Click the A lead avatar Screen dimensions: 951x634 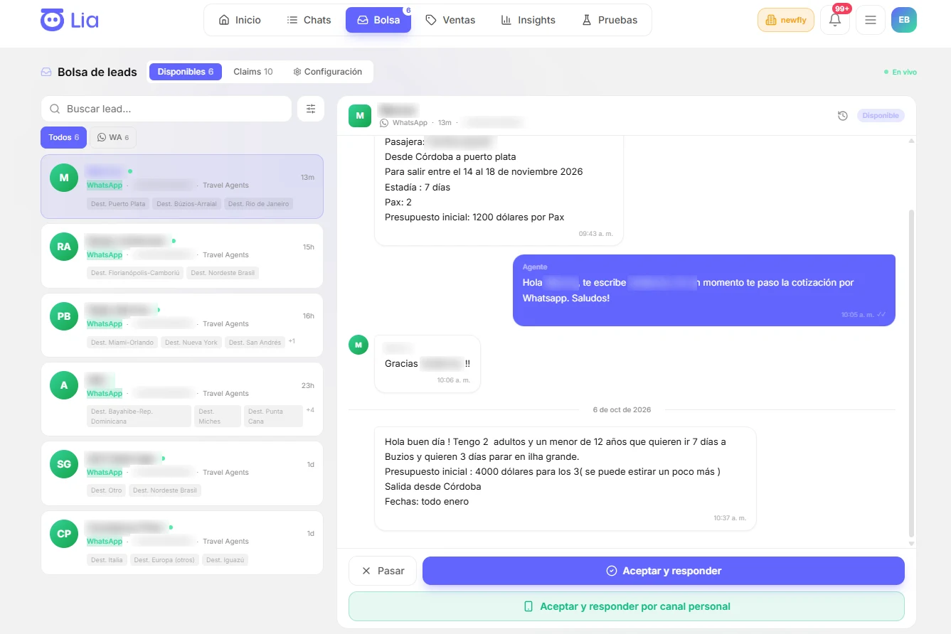tap(64, 385)
